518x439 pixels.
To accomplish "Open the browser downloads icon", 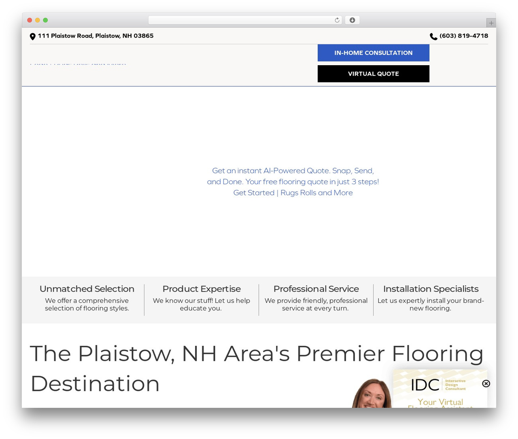I will [x=352, y=20].
